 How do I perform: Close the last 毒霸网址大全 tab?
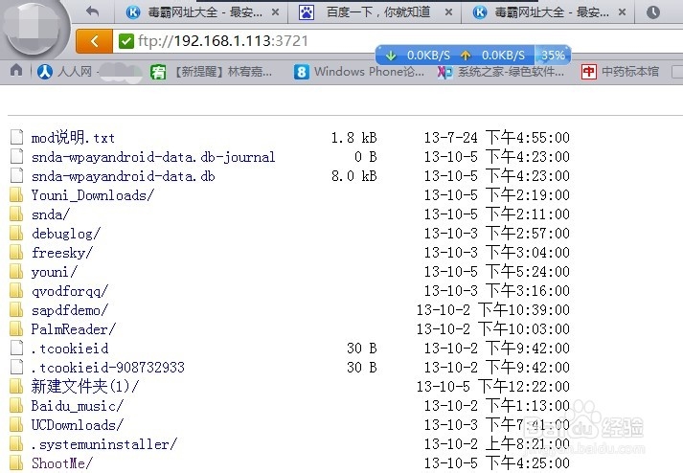(622, 12)
